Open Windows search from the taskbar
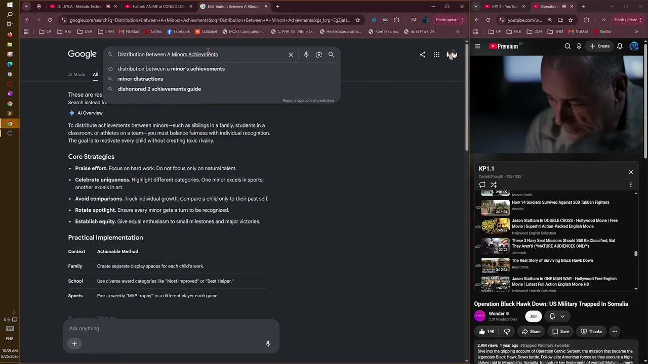 point(10,15)
